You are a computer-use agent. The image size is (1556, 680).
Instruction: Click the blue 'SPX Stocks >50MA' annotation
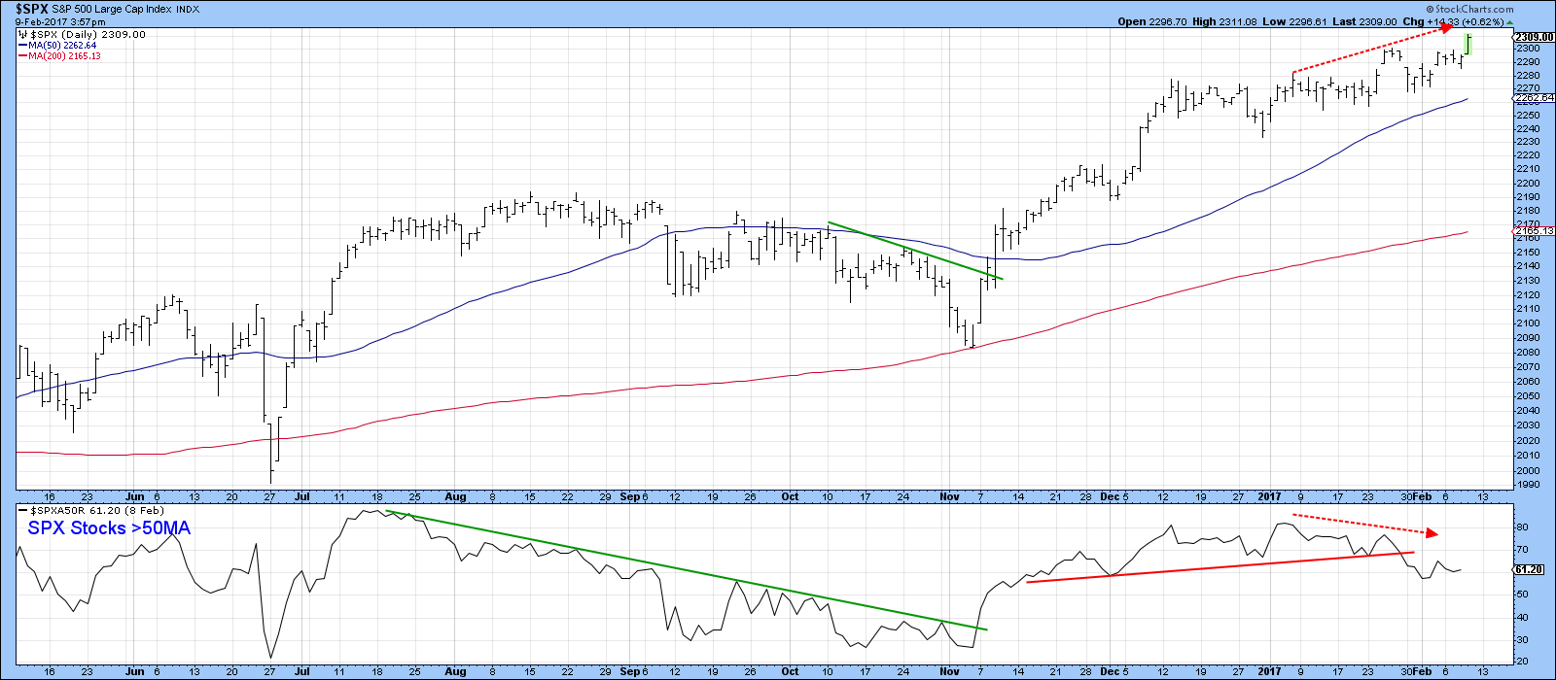click(x=109, y=528)
